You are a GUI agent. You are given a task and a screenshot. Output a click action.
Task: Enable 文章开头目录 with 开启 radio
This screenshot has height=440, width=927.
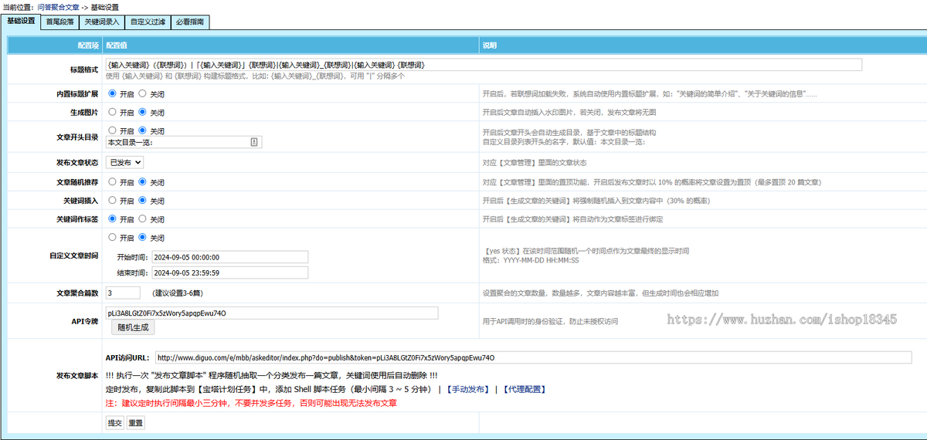(x=113, y=130)
